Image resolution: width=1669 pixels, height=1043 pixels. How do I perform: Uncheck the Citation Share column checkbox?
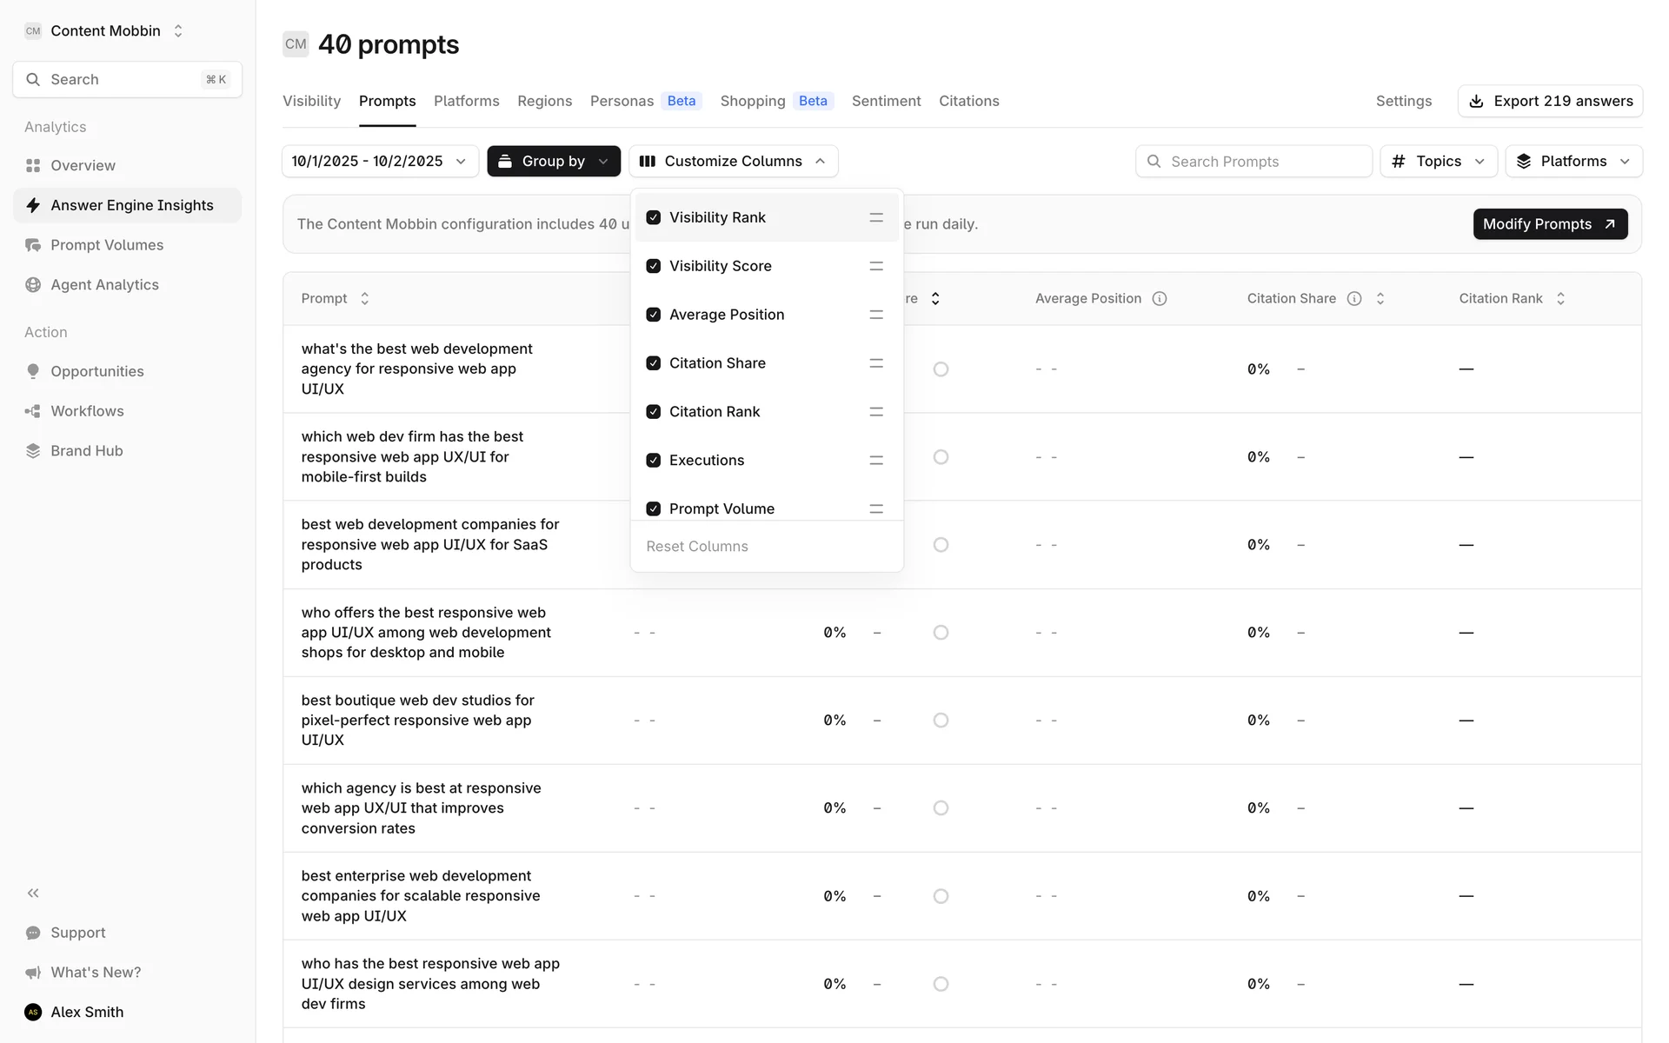pyautogui.click(x=654, y=363)
